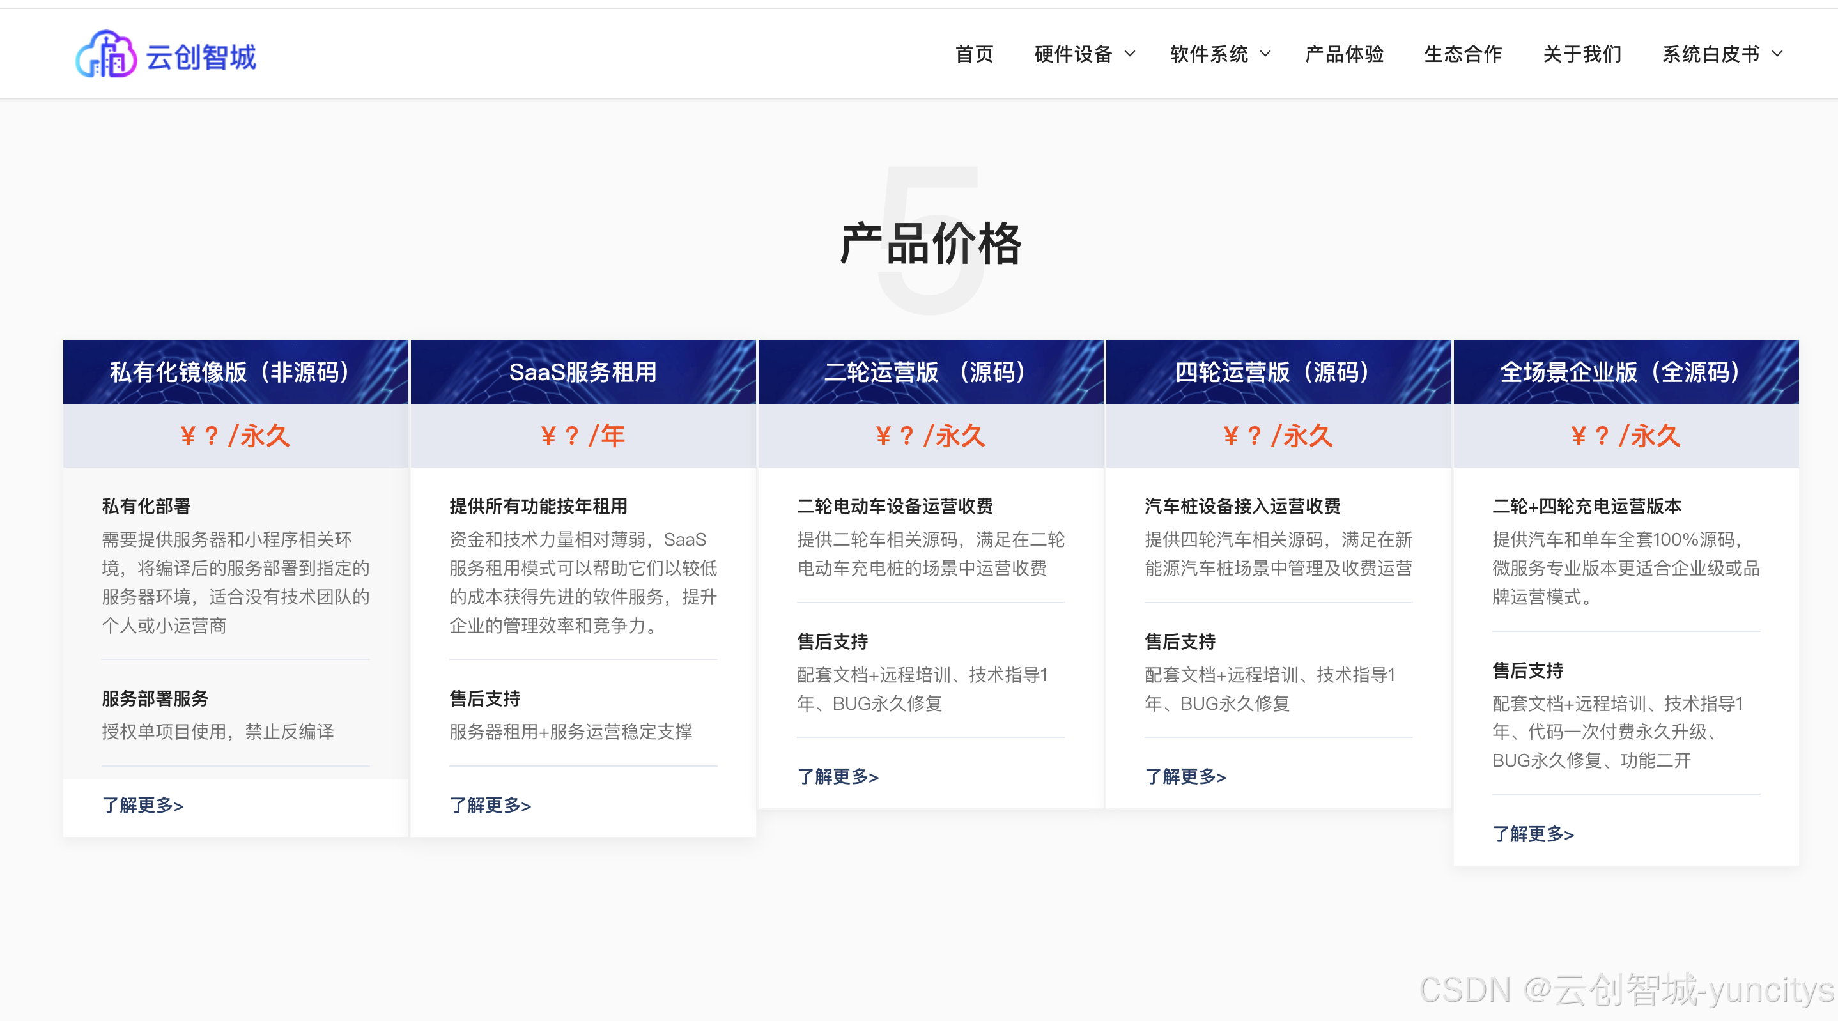Open the 关于我们 navigation item
1838x1021 pixels.
click(x=1582, y=54)
